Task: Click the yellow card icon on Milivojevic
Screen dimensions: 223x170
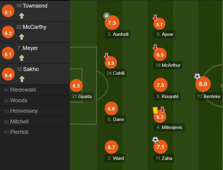Action: [155, 110]
